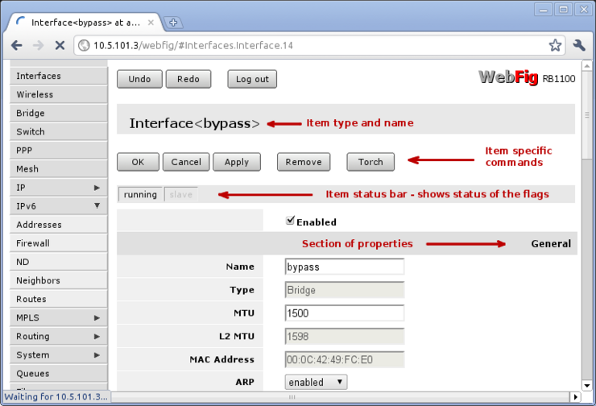The width and height of the screenshot is (596, 406).
Task: Stop page loading with X icon
Action: pos(60,46)
